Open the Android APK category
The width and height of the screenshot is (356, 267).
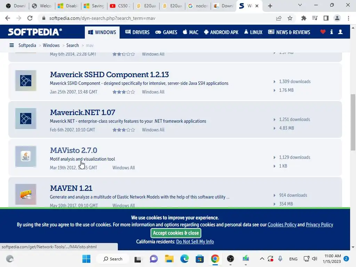pos(221,32)
